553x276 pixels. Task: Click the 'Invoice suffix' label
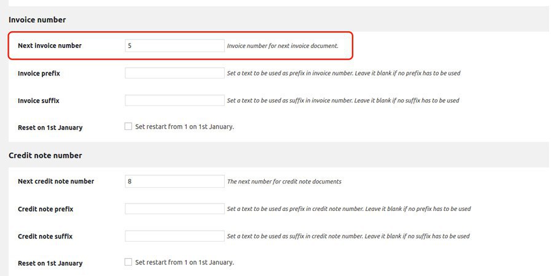coord(39,101)
